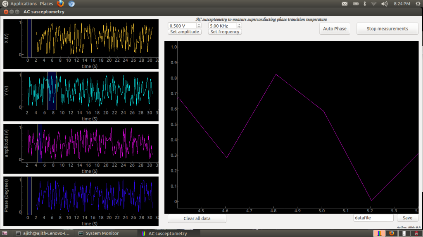Image resolution: width=423 pixels, height=237 pixels.
Task: Decrease the amplitude with the down arrow
Action: [199, 27]
